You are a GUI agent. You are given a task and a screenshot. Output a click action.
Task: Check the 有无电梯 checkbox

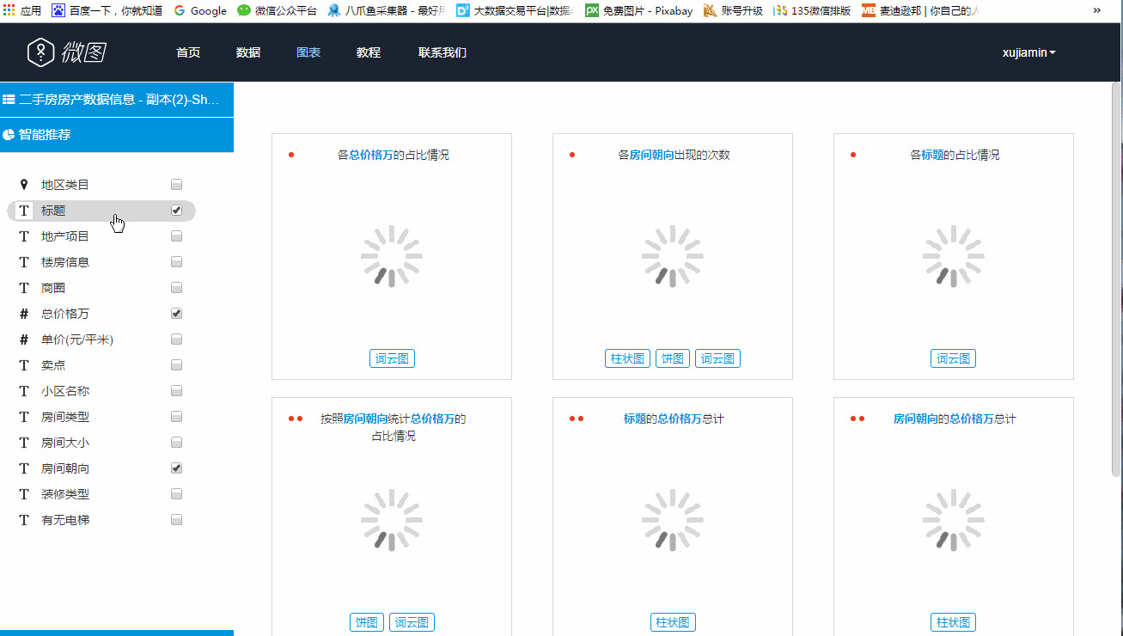pos(176,520)
